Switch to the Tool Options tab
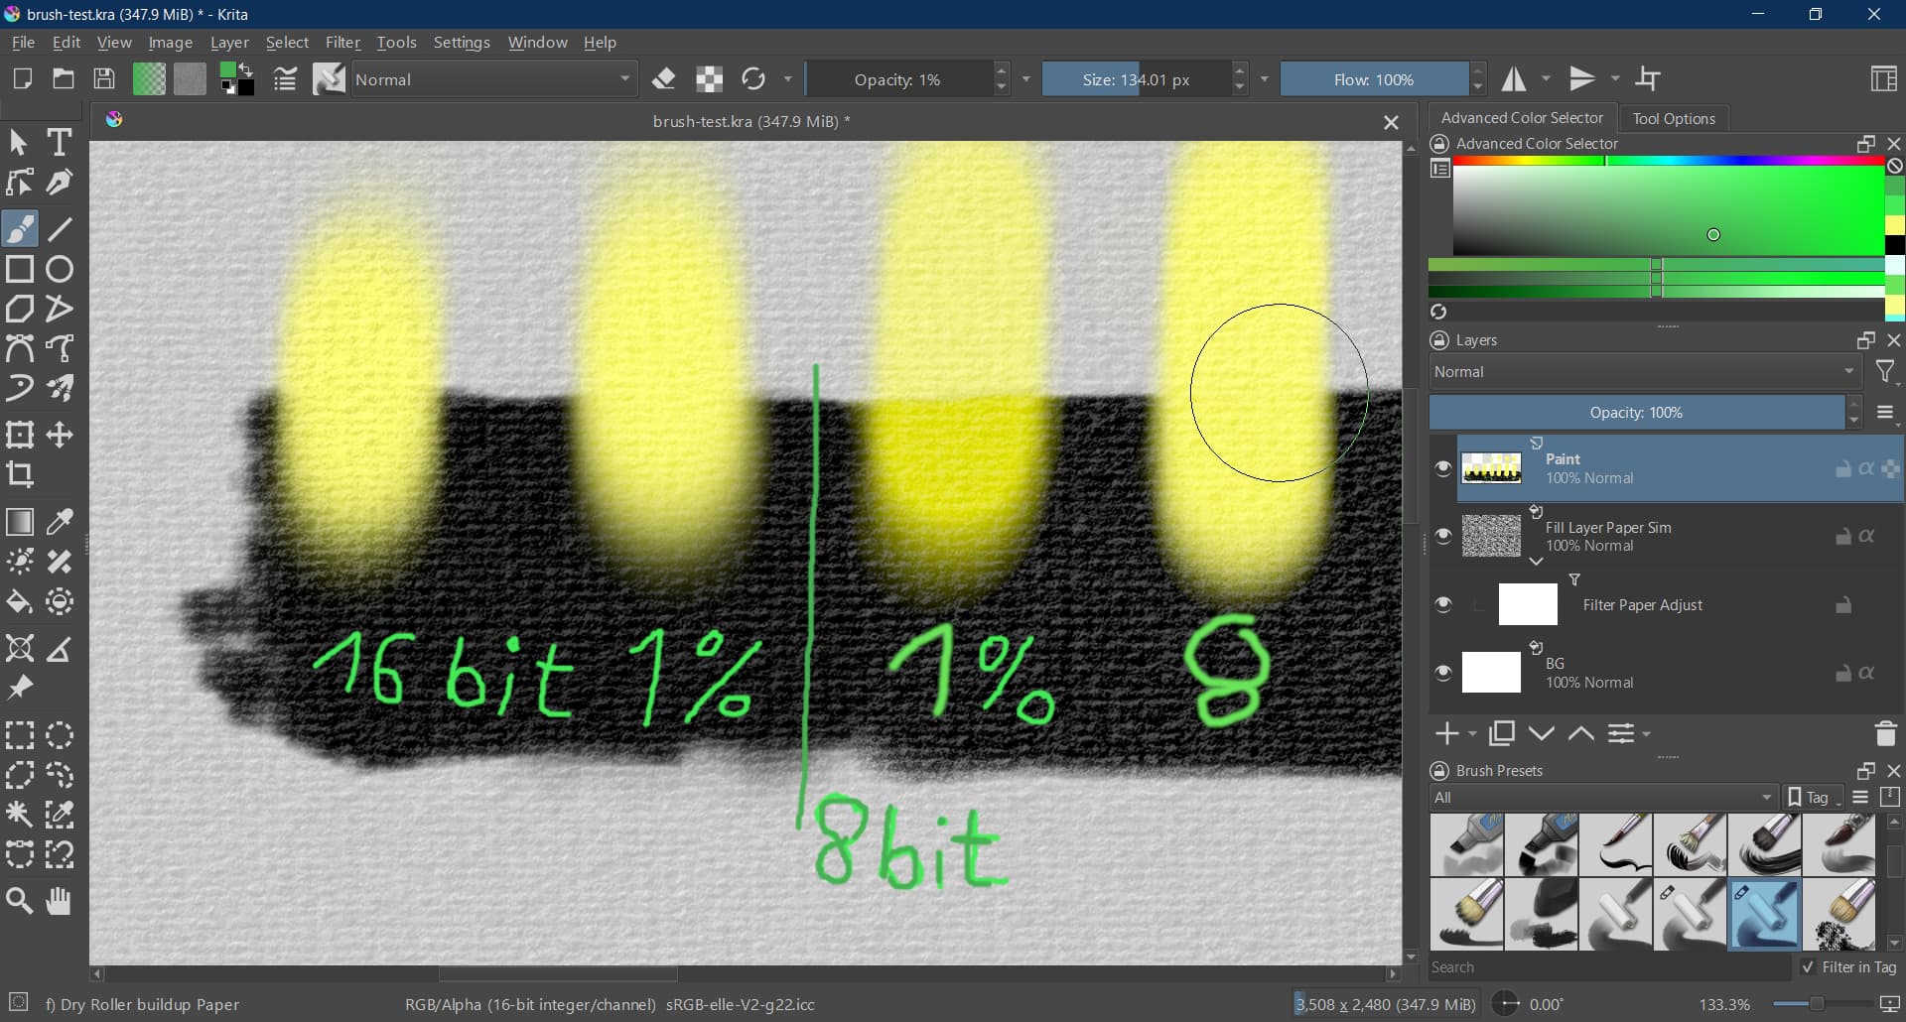 coord(1674,118)
